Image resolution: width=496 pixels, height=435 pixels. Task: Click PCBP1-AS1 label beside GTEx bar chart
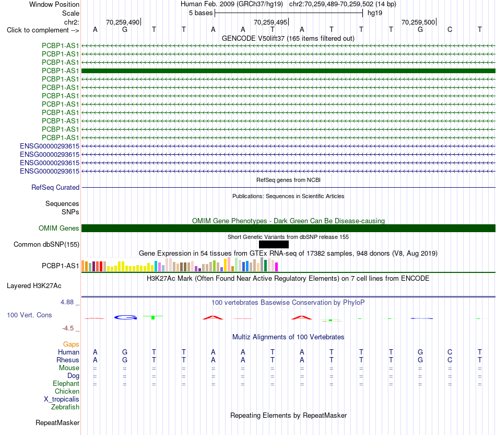(60, 266)
